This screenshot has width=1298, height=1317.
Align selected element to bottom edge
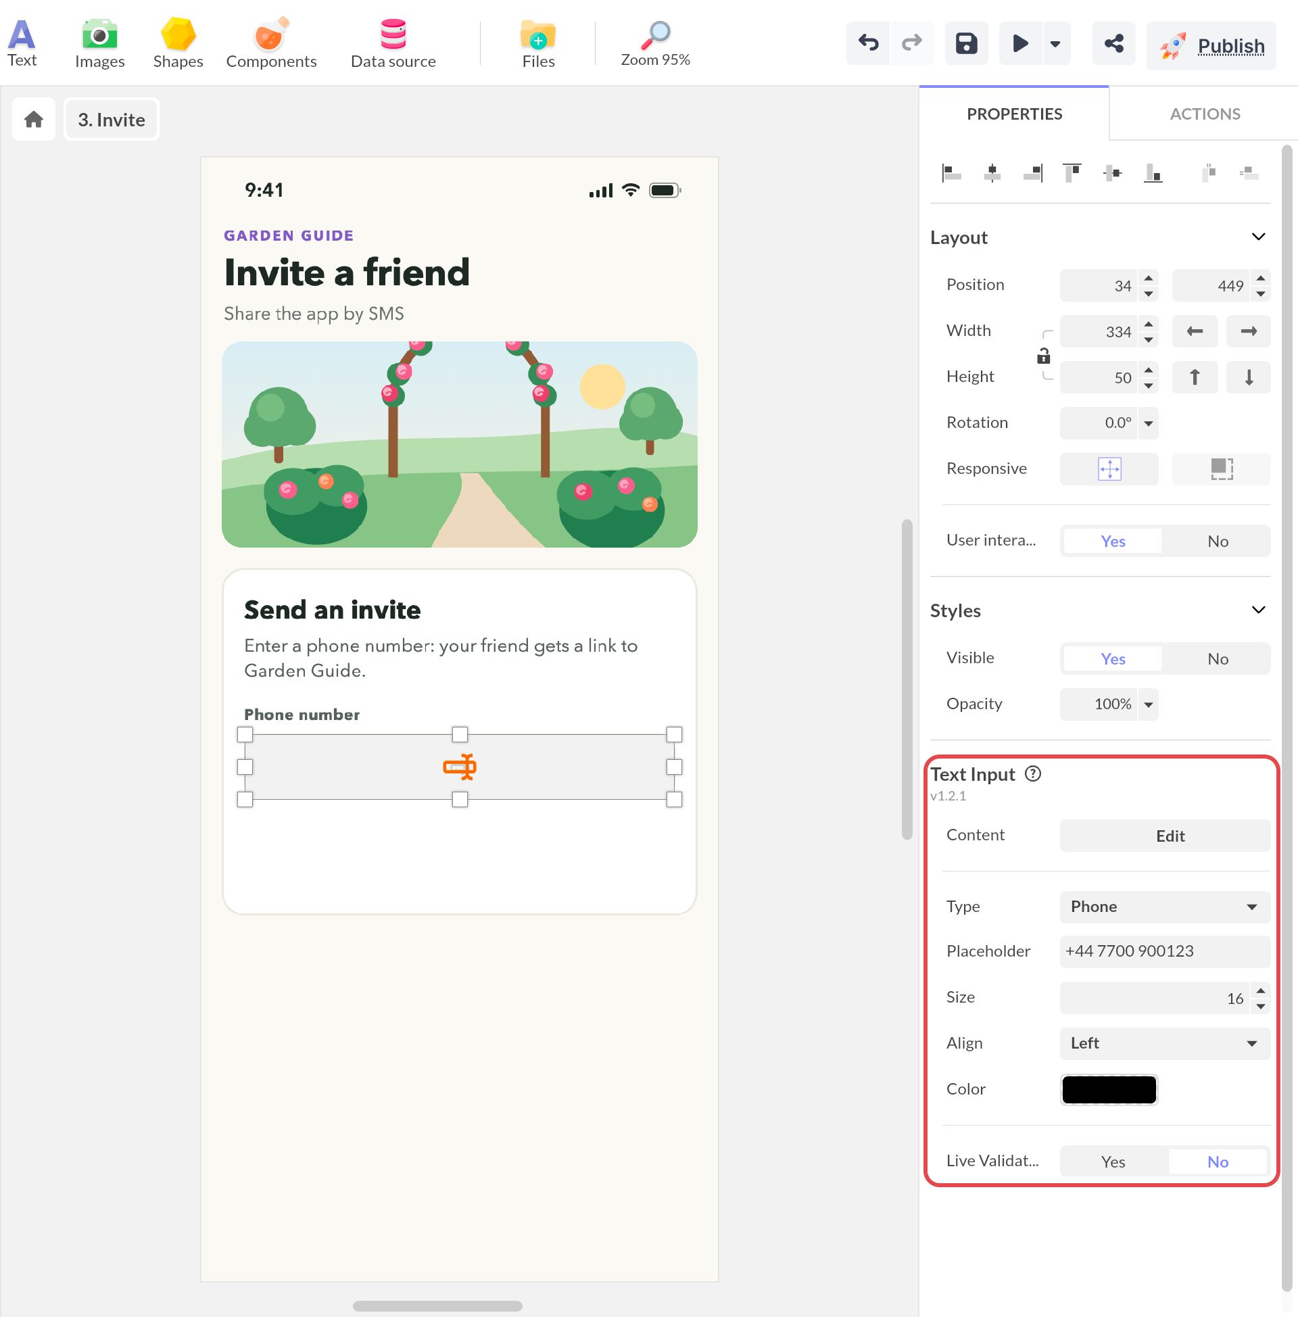pos(1153,173)
